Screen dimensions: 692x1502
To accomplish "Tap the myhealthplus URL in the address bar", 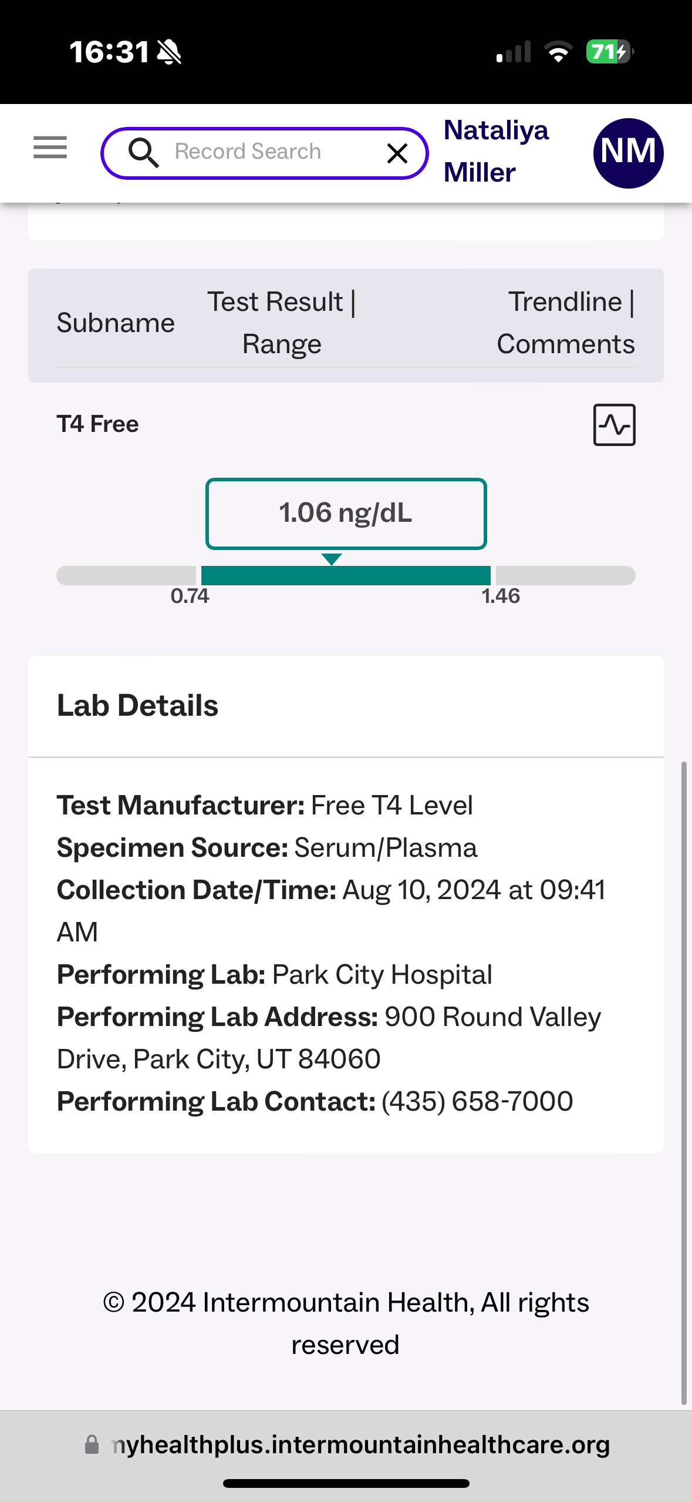I will (x=361, y=1444).
